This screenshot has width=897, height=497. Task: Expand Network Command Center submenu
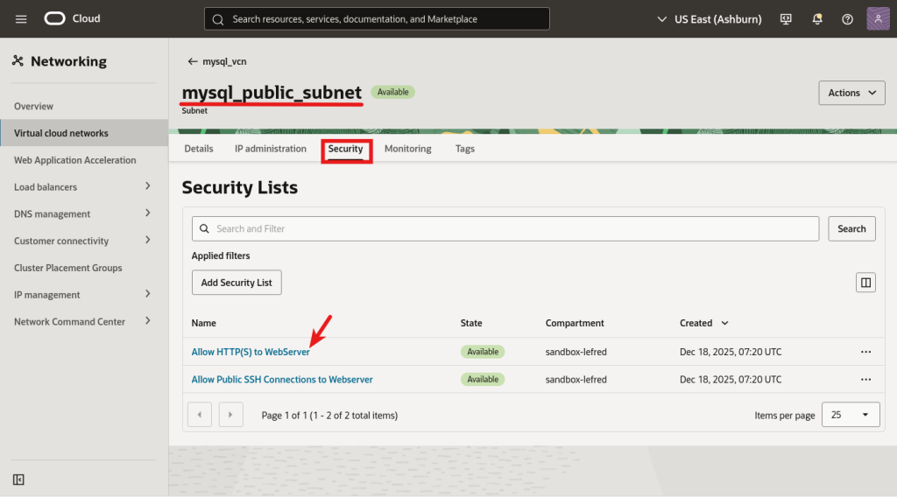pyautogui.click(x=147, y=321)
